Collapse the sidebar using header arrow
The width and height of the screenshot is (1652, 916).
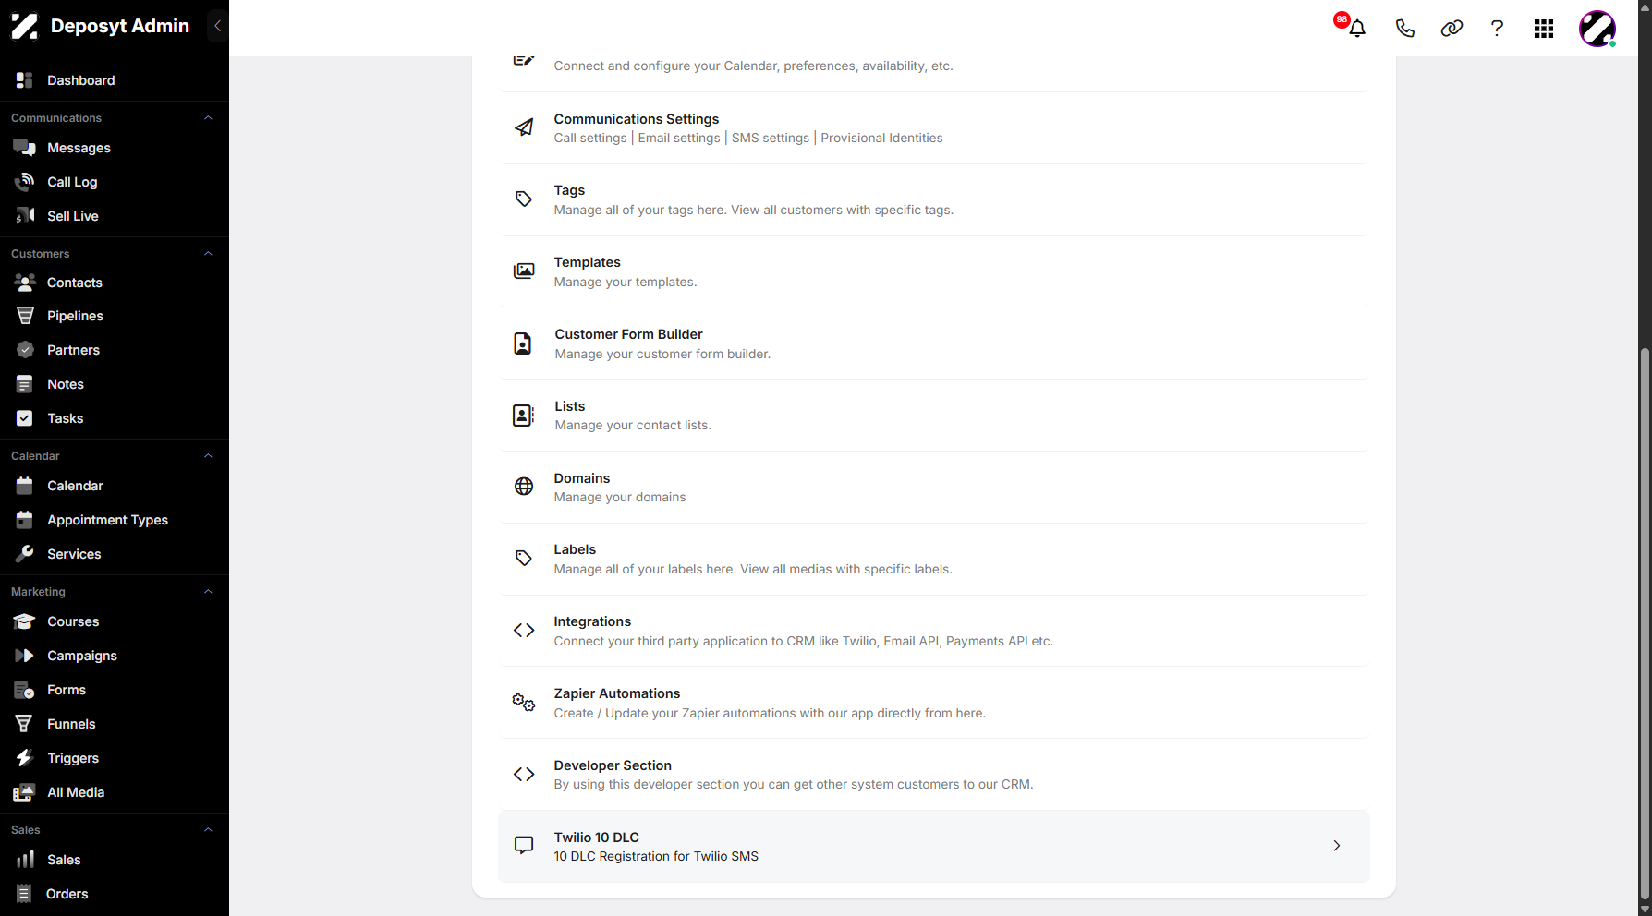(217, 26)
